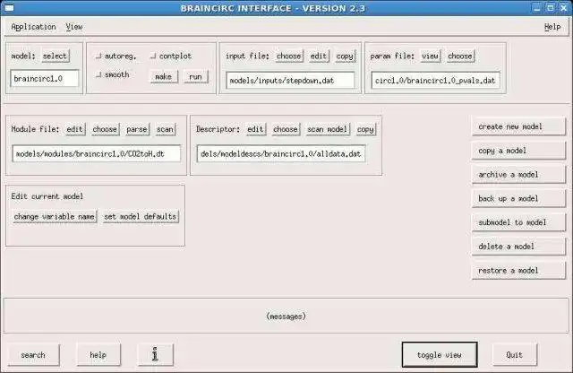This screenshot has height=373, width=573.
Task: Click the model select button
Action: pos(56,56)
